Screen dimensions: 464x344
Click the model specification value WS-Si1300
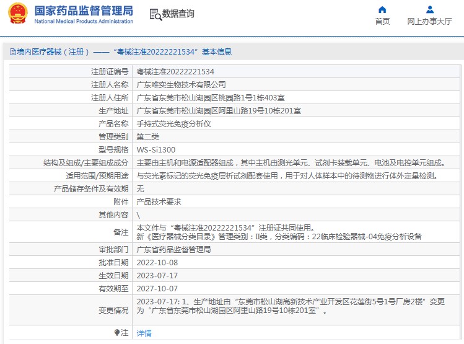155,150
